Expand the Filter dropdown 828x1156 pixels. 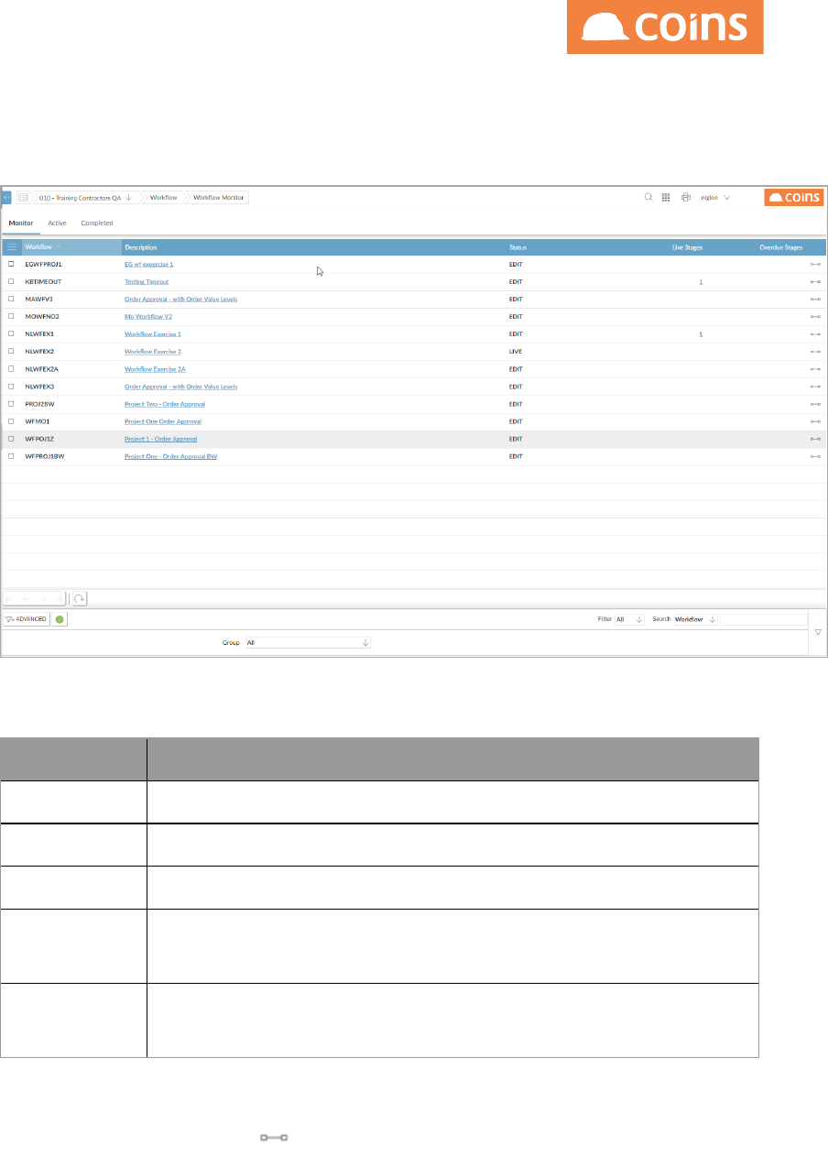[630, 619]
